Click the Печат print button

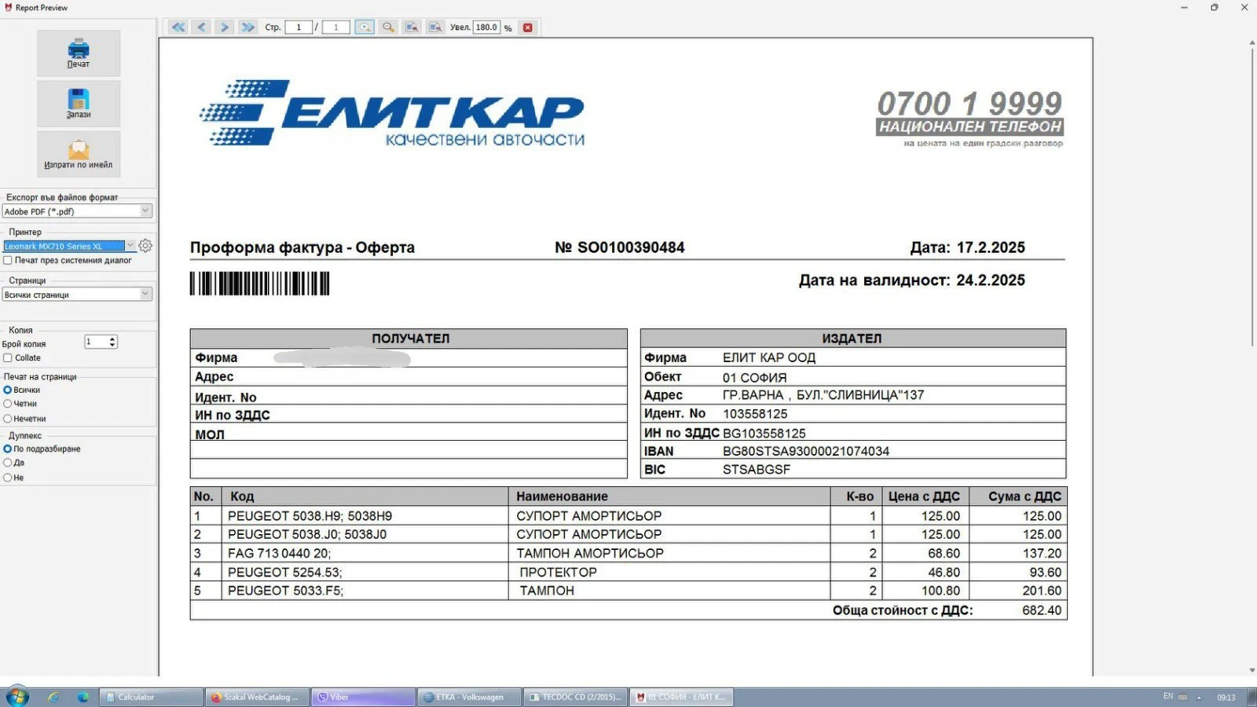tap(79, 53)
